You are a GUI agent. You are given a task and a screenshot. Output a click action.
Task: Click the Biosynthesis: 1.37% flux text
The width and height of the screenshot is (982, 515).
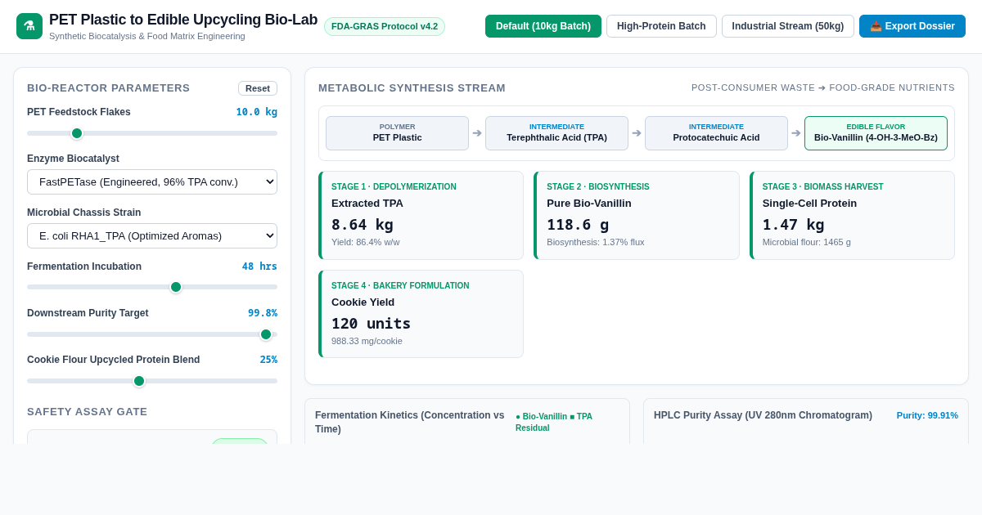pos(596,242)
